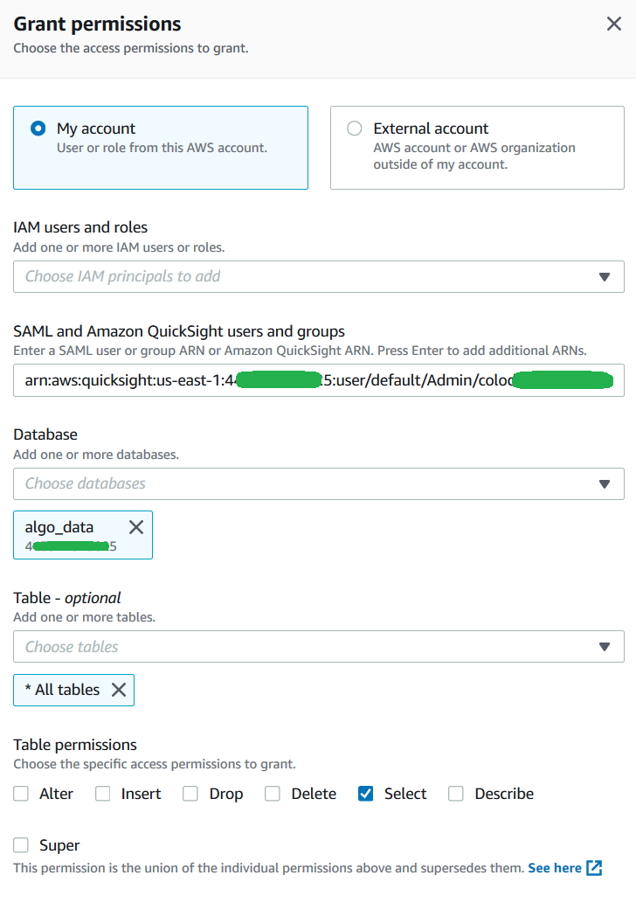This screenshot has height=903, width=636.
Task: Expand the Choose databases dropdown
Action: point(319,483)
